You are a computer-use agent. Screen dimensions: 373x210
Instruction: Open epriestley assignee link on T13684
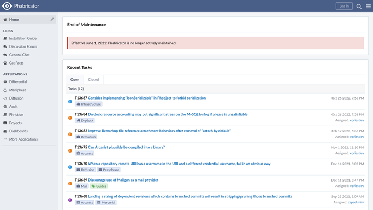(x=357, y=120)
